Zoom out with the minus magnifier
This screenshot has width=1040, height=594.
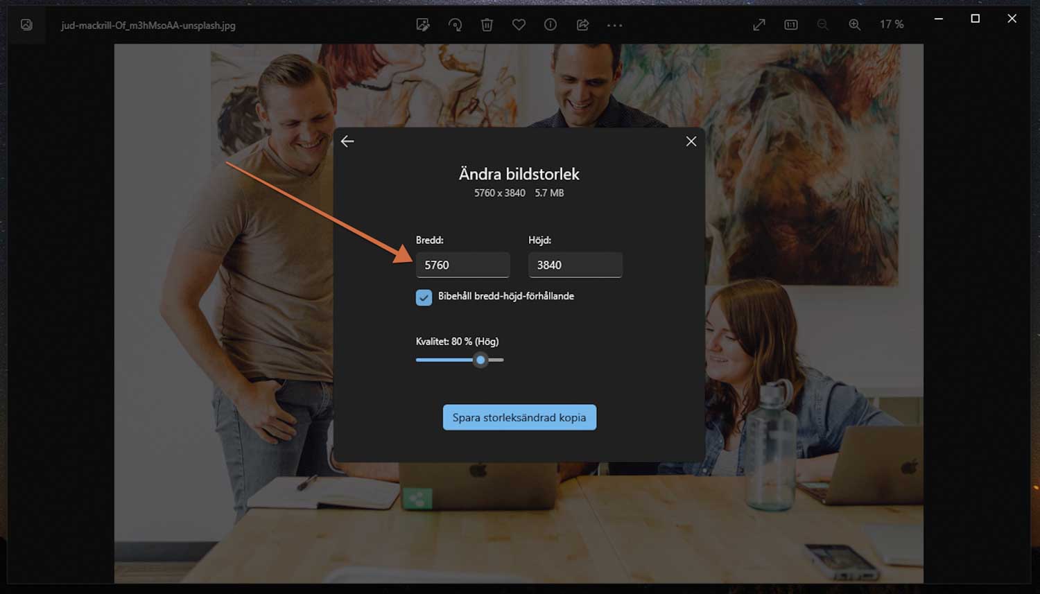point(822,25)
